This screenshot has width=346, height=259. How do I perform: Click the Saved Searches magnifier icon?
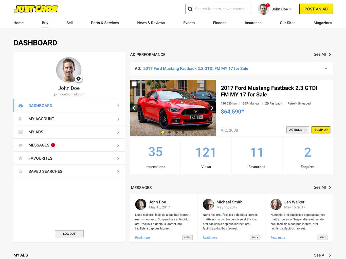(x=21, y=171)
